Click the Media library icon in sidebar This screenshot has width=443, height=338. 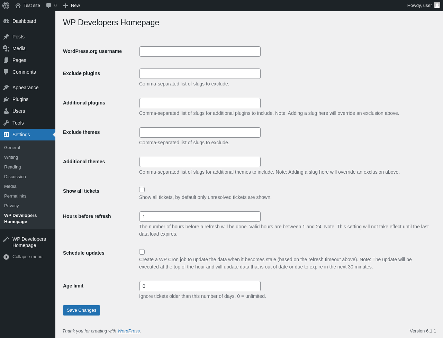tap(6, 48)
